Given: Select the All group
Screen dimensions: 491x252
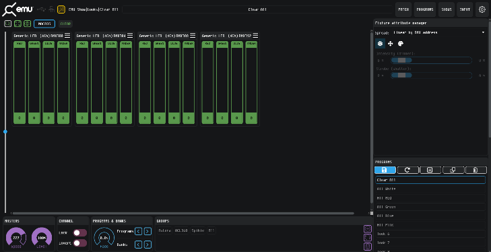Looking at the screenshot, I should click(x=211, y=230).
